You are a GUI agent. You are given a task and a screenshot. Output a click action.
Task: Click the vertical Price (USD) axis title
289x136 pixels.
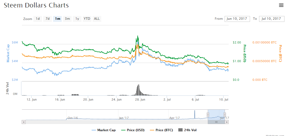pos(245,53)
